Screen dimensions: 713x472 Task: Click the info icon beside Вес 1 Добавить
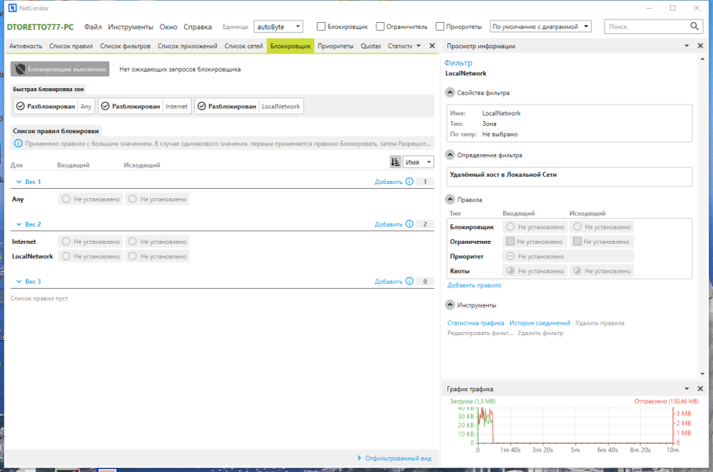(x=410, y=181)
